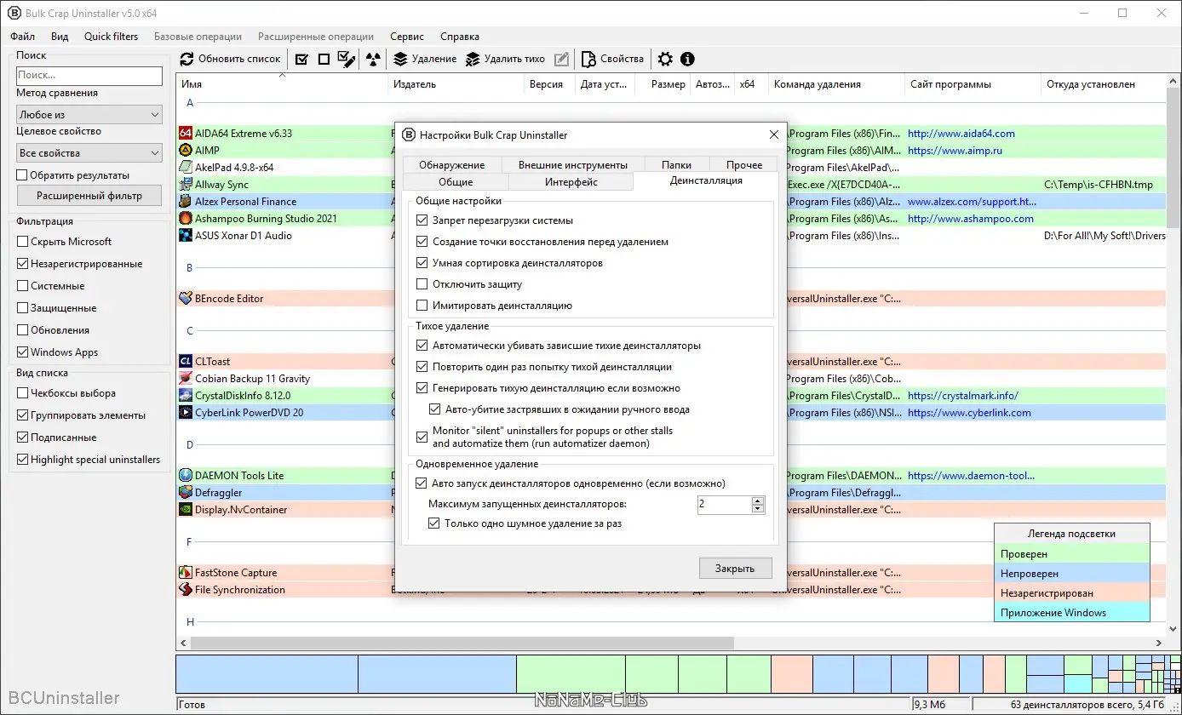Open the http://www.aida64.com link
The width and height of the screenshot is (1182, 715).
click(961, 134)
